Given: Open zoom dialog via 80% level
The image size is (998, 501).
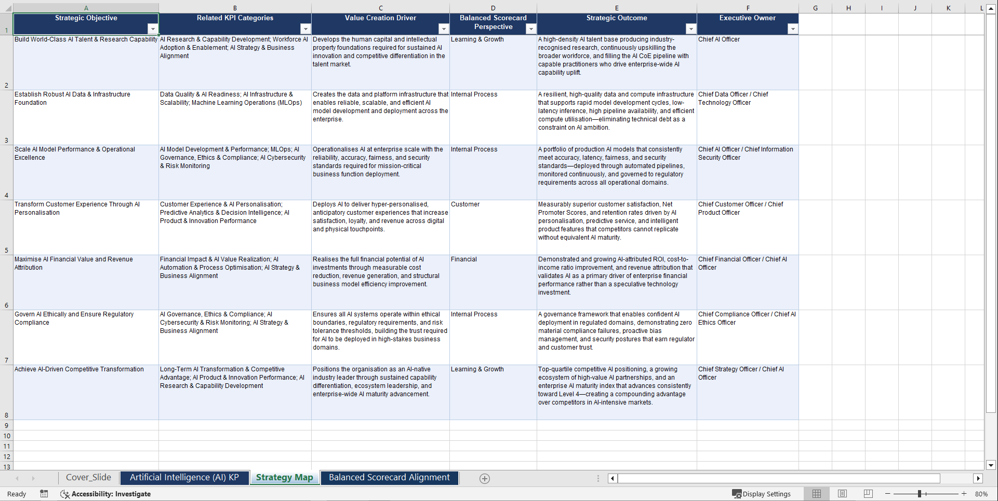Looking at the screenshot, I should [981, 494].
